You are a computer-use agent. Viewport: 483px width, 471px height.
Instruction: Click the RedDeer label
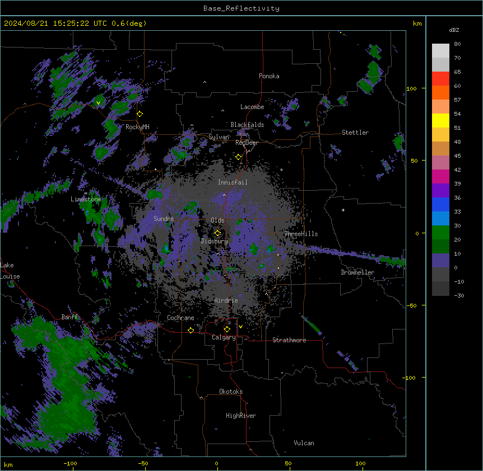[247, 143]
